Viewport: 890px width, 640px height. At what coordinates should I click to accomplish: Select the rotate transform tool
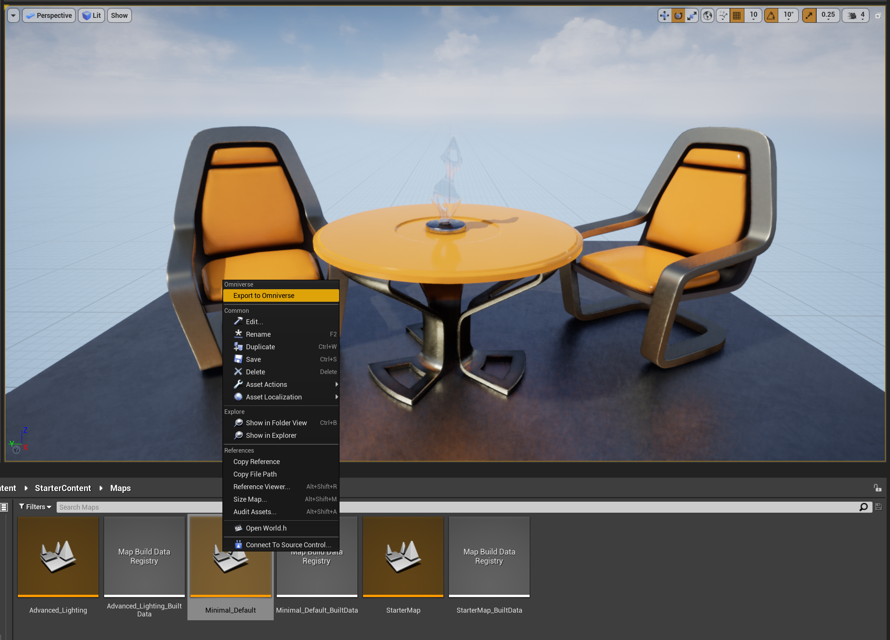[678, 16]
